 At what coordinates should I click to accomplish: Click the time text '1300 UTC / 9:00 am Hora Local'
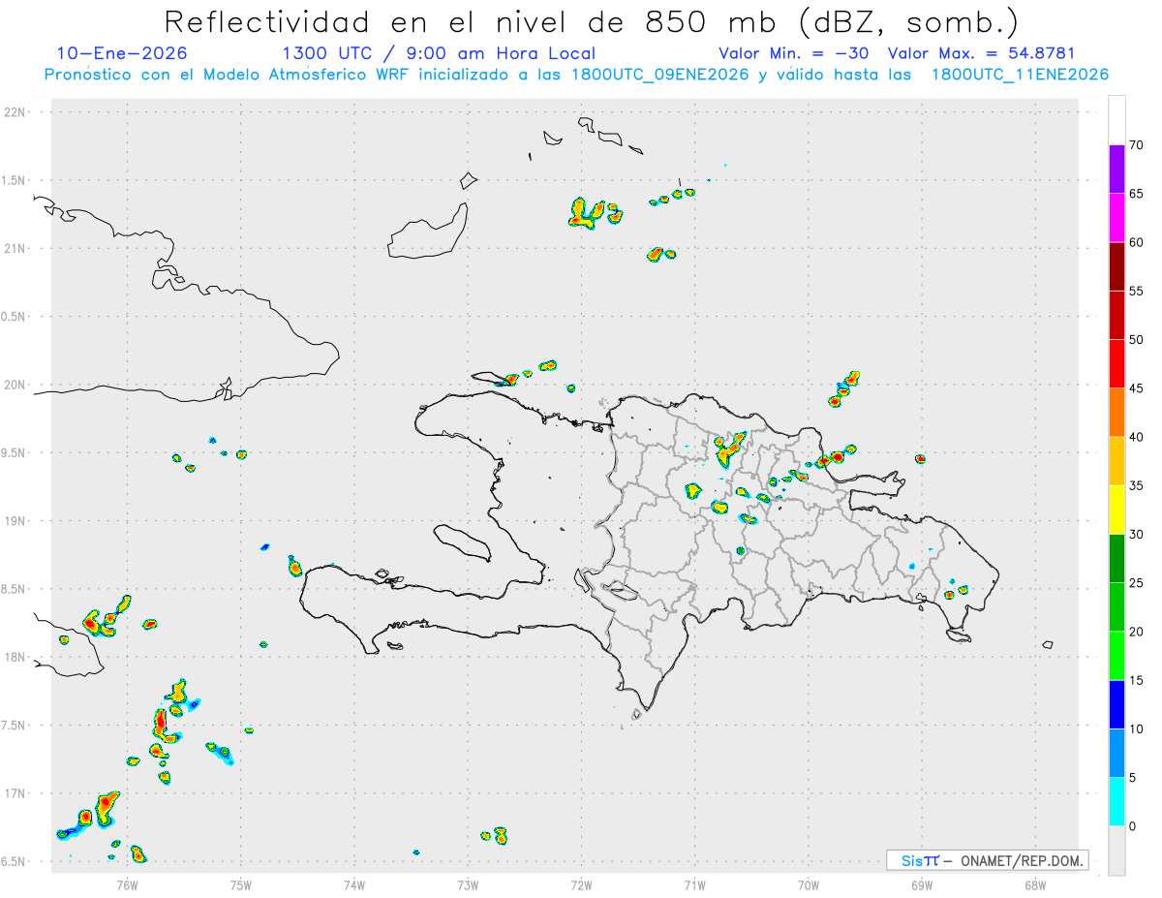coord(439,53)
